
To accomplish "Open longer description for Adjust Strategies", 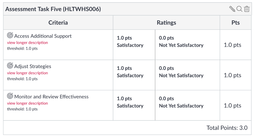I will click(27, 73).
